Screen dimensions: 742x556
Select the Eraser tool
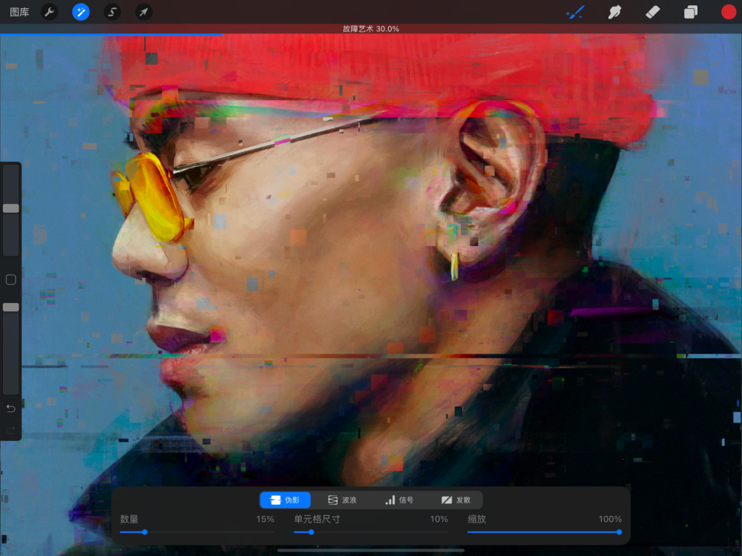(653, 12)
